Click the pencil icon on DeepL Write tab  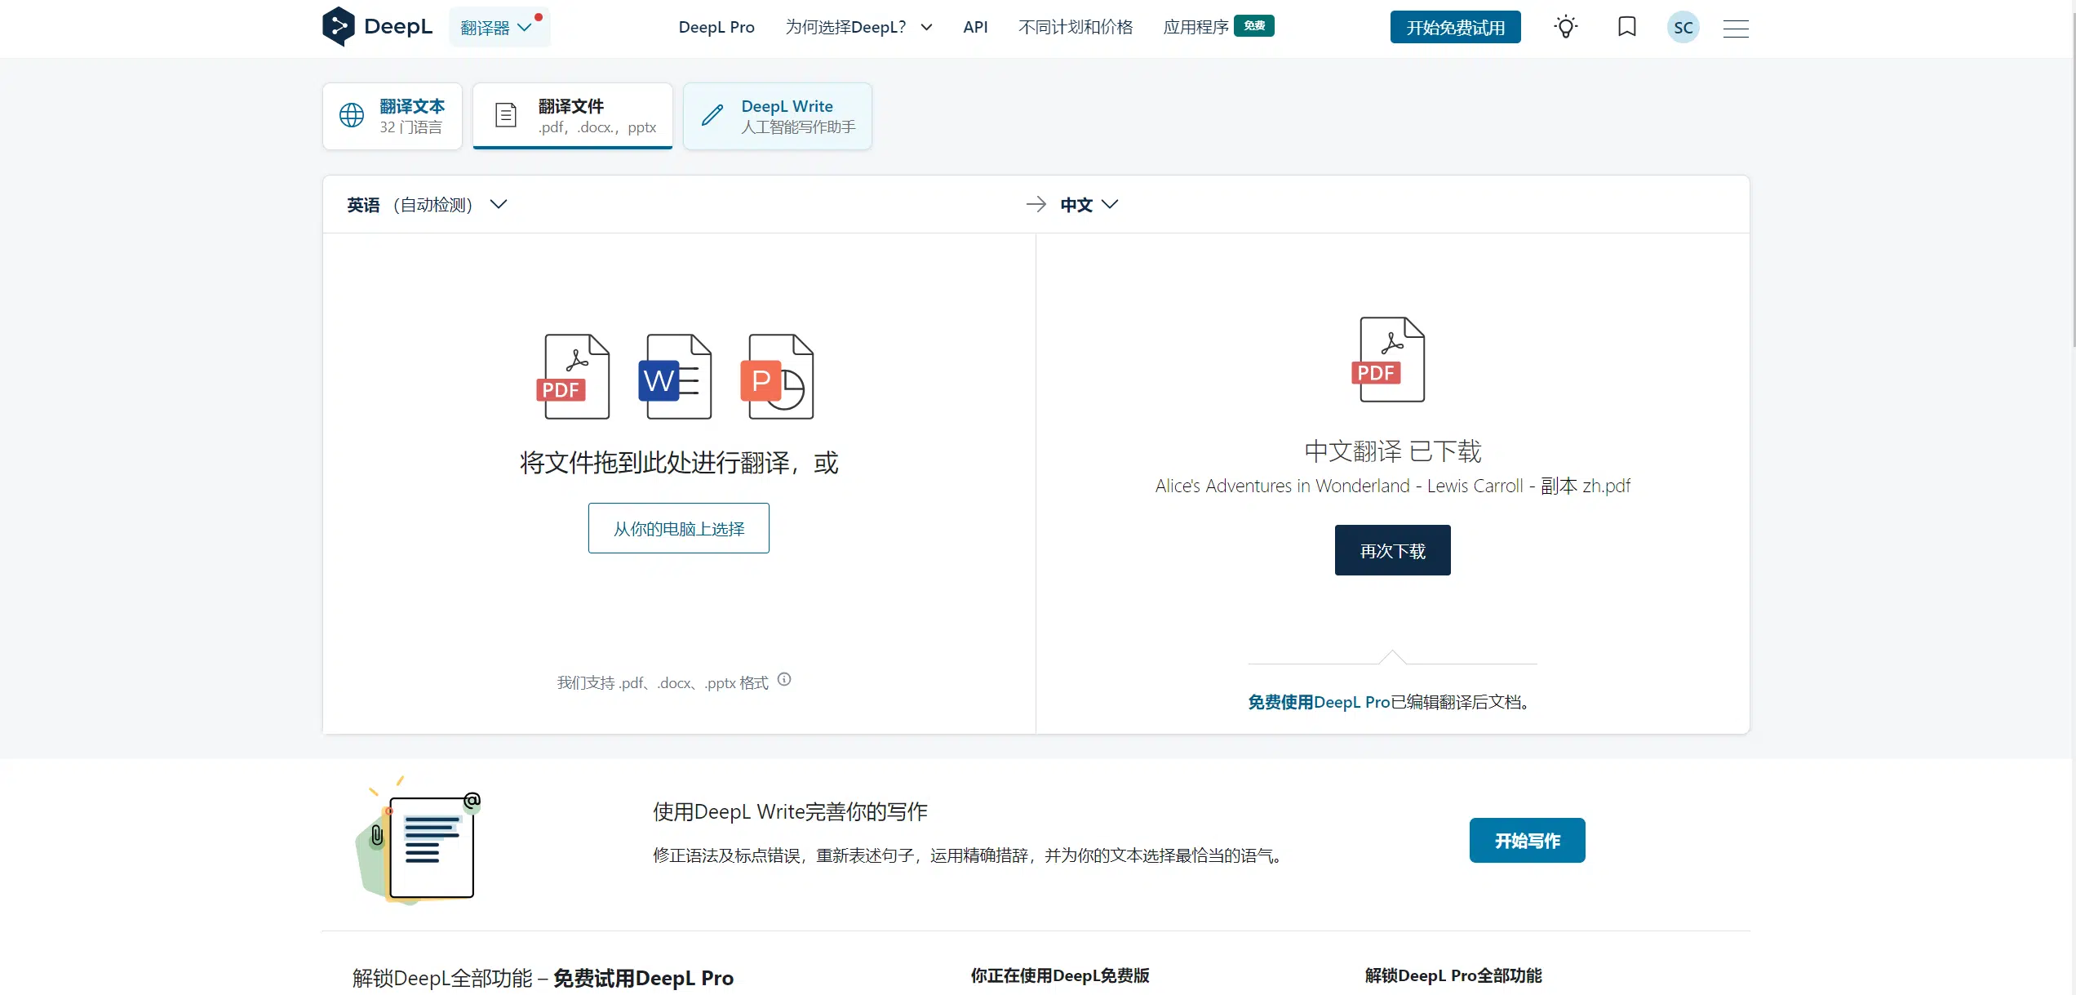(712, 115)
